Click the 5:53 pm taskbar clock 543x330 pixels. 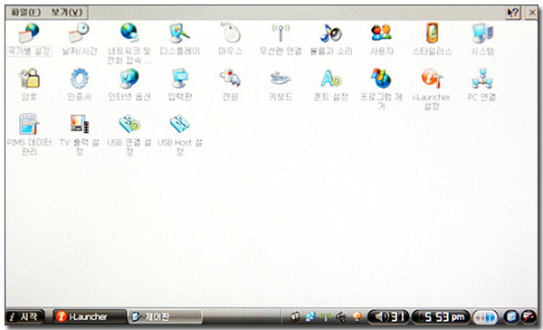pos(441,316)
